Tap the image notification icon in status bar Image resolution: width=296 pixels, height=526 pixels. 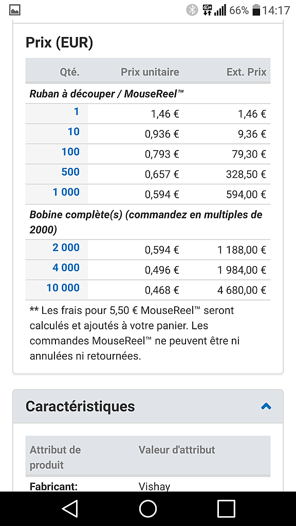pos(15,10)
